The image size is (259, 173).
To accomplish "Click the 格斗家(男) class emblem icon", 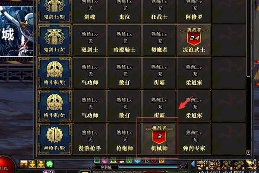I will tap(55, 70).
